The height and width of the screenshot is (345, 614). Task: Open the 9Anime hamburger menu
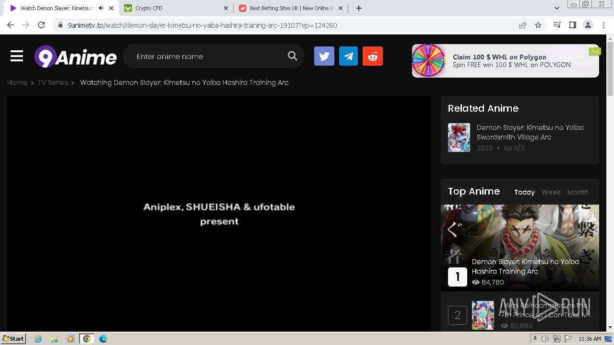[17, 57]
